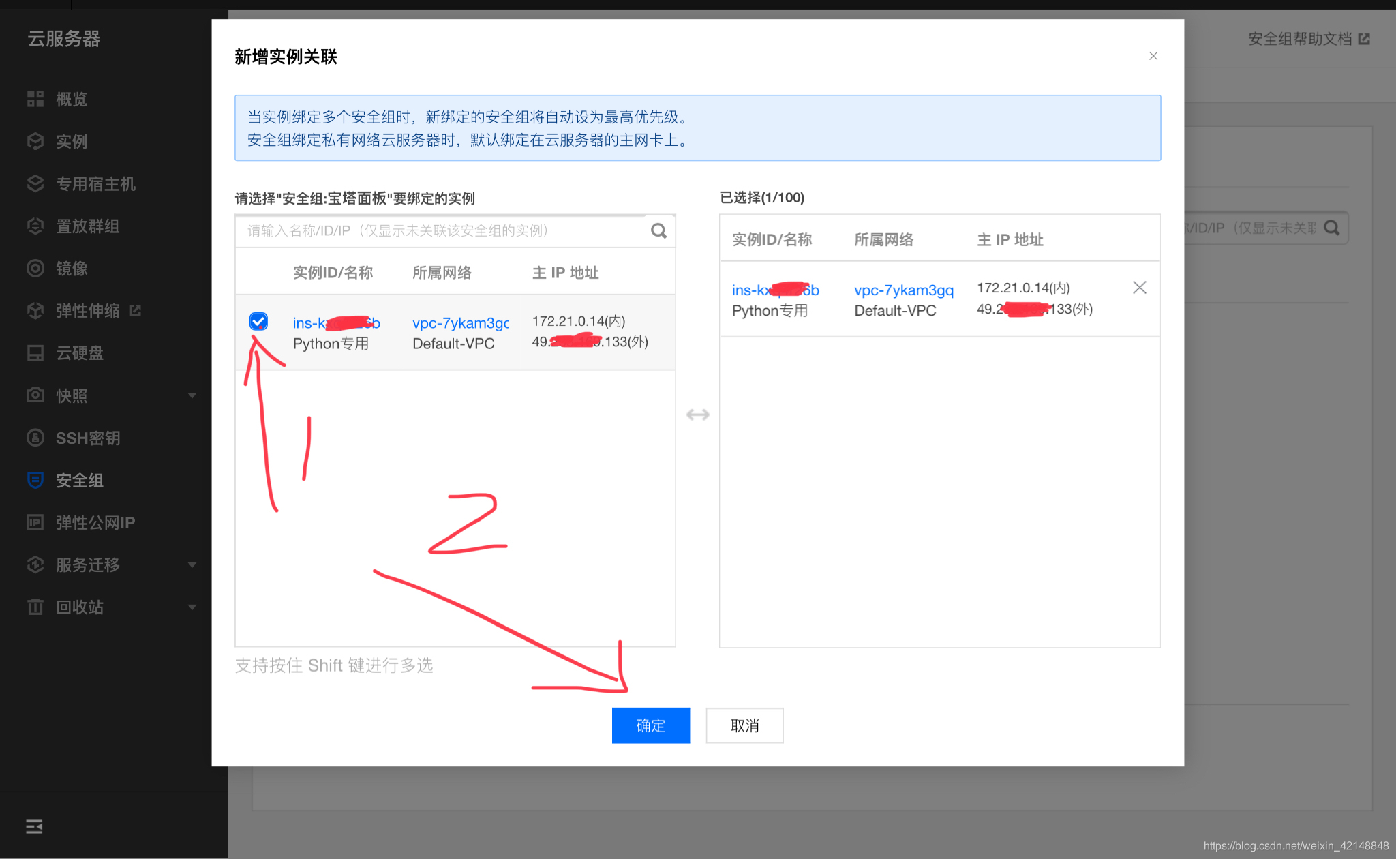Screen dimensions: 1396x859
Task: Click the 新增实例关联 dialog title
Action: tap(286, 57)
